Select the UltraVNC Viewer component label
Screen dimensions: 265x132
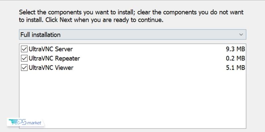click(51, 68)
